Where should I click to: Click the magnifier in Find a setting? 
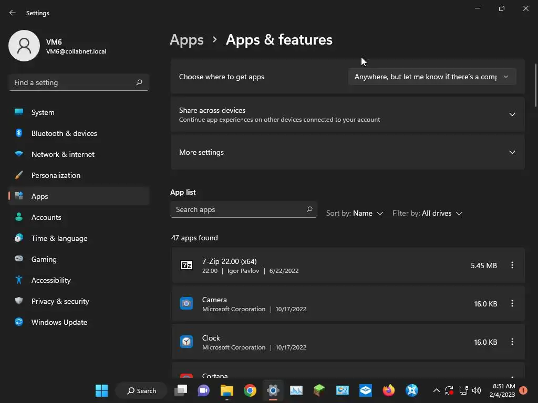(x=139, y=82)
